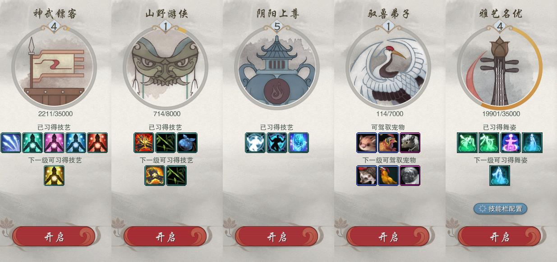Select the purple seated dancer skill in 雅艺名优
Viewport: 557px width, 262px height.
click(x=511, y=143)
